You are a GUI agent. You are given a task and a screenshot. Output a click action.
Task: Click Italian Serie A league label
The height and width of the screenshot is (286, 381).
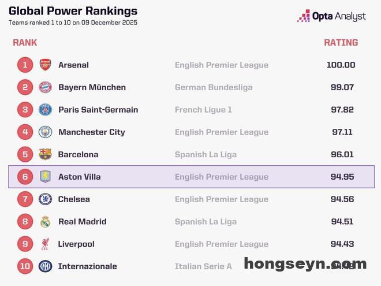[x=203, y=266]
